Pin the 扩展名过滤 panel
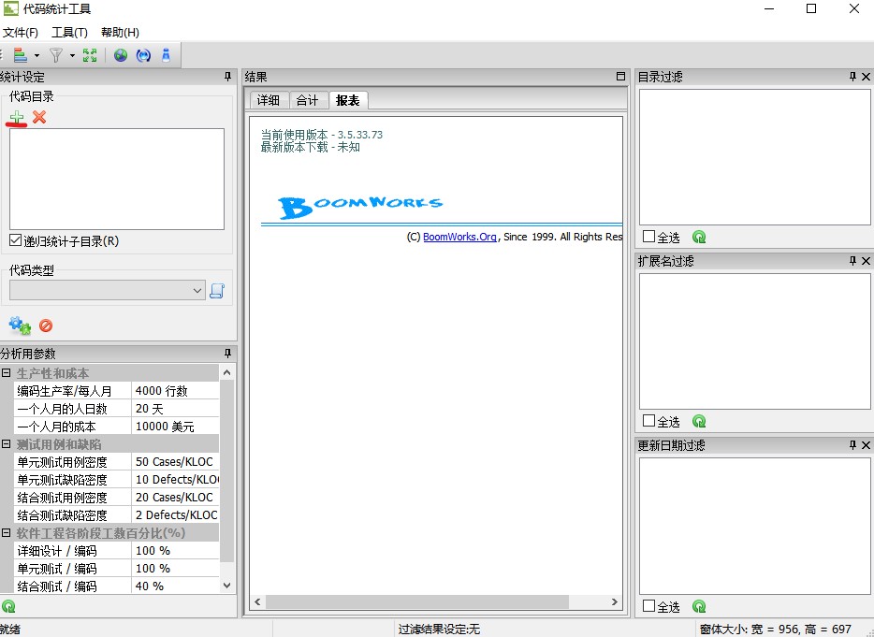Viewport: 874px width, 637px height. pyautogui.click(x=852, y=261)
